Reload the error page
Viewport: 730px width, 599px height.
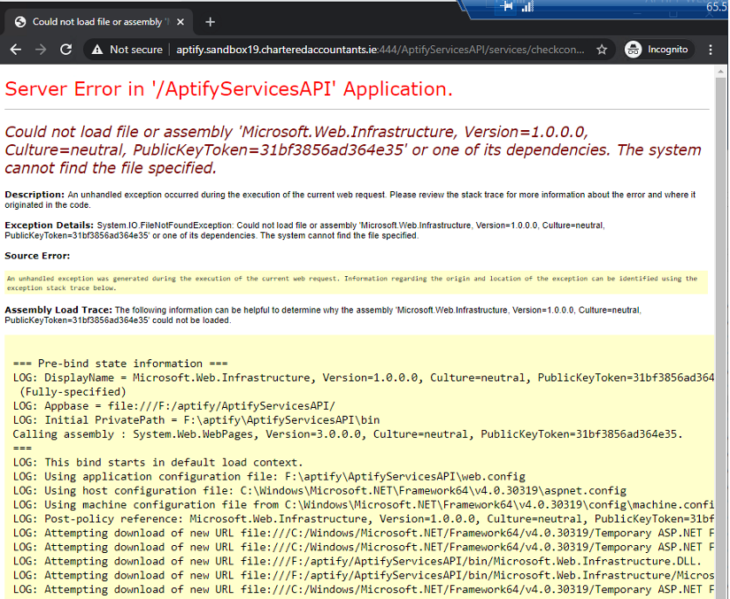(66, 50)
